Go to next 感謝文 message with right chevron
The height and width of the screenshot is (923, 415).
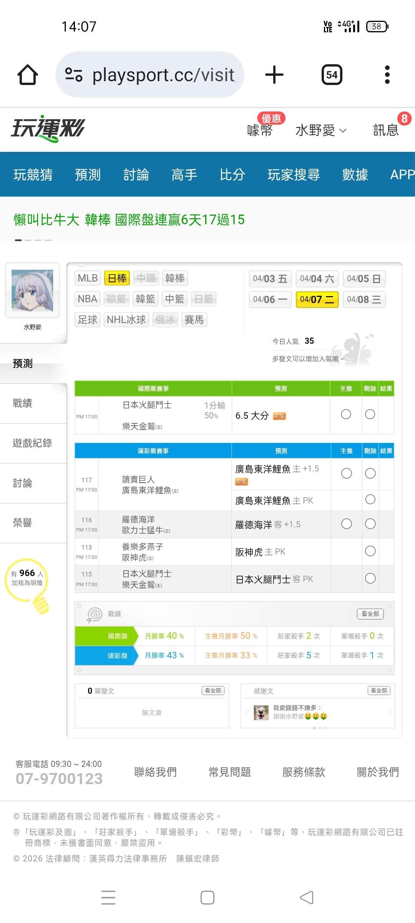click(x=389, y=713)
